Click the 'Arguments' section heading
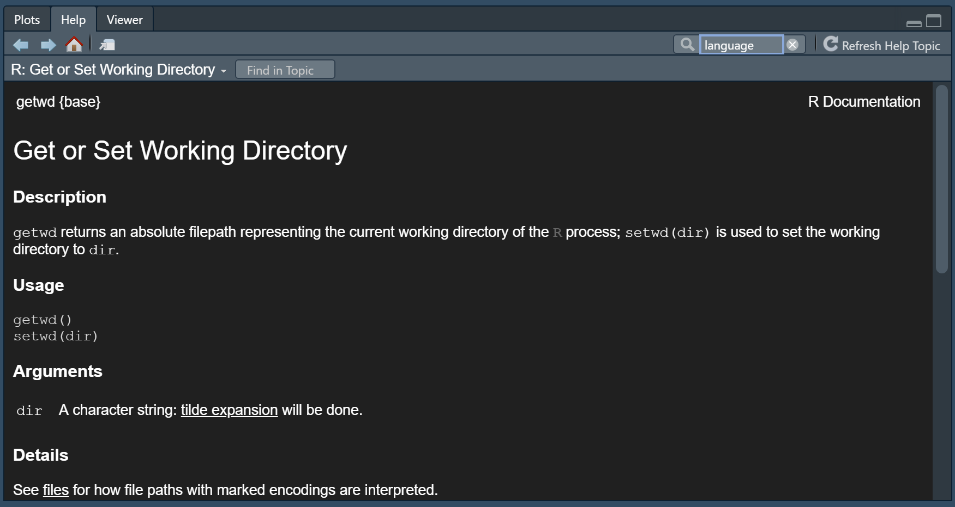 coord(58,371)
